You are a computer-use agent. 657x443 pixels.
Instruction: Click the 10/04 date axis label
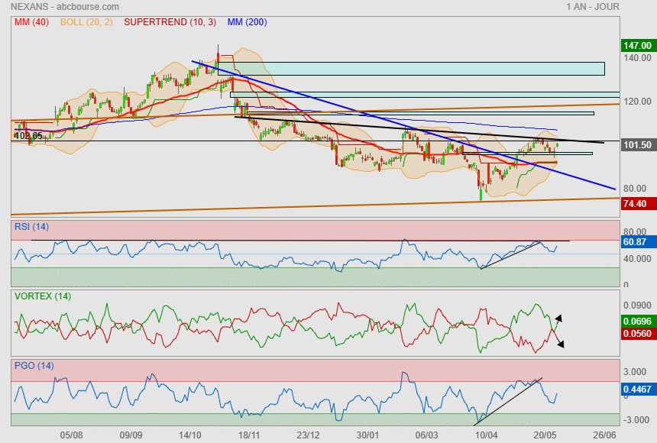tap(486, 435)
